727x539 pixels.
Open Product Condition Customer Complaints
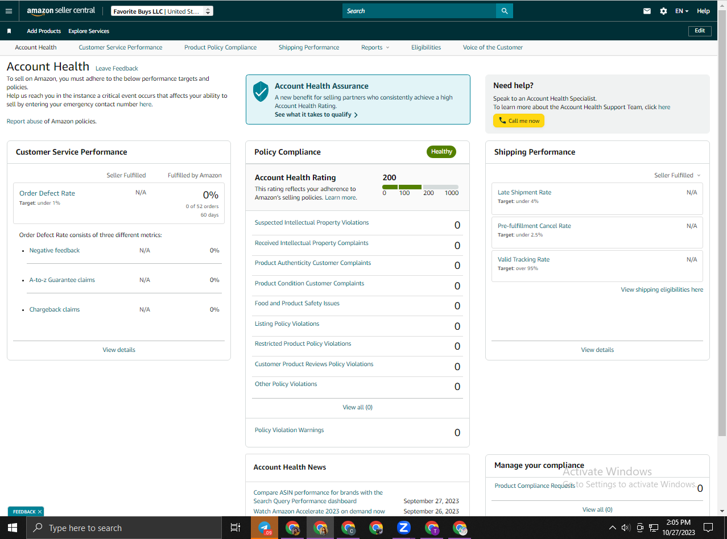coord(309,284)
